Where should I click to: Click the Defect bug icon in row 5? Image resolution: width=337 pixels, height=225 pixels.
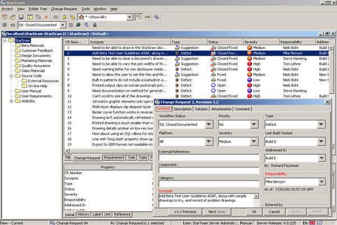click(177, 69)
